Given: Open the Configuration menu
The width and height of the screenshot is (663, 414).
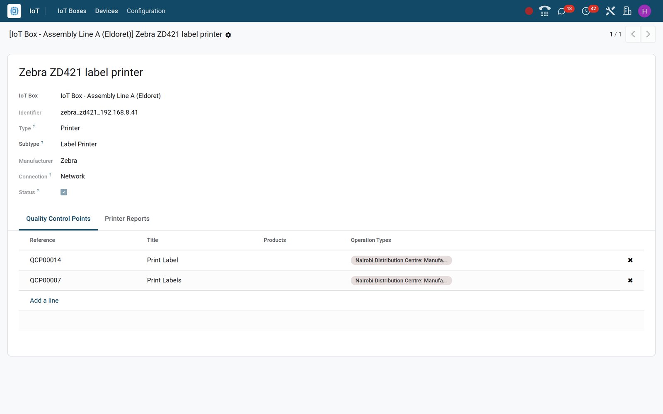Looking at the screenshot, I should (x=146, y=11).
